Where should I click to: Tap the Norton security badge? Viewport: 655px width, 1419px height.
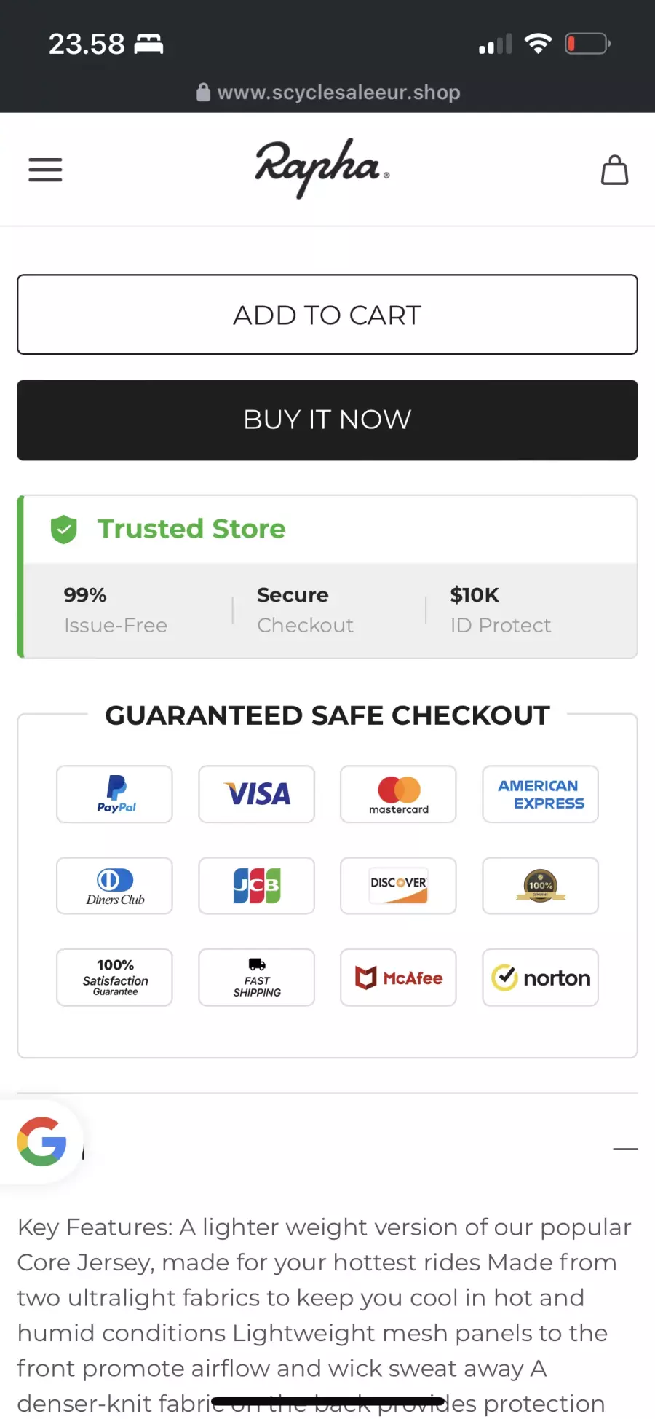click(540, 978)
